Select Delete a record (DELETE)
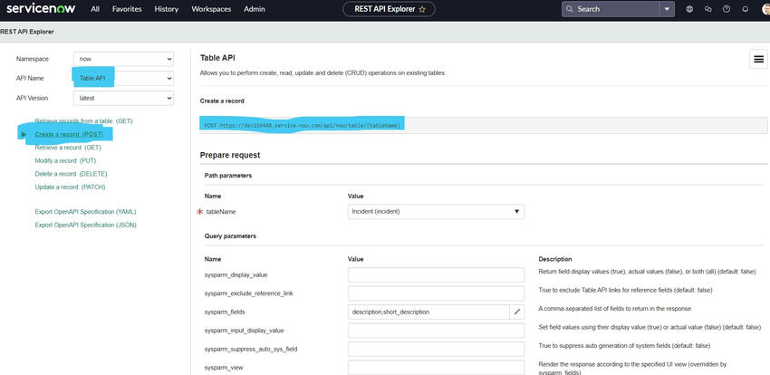Viewport: 770px width, 375px height. 71,174
